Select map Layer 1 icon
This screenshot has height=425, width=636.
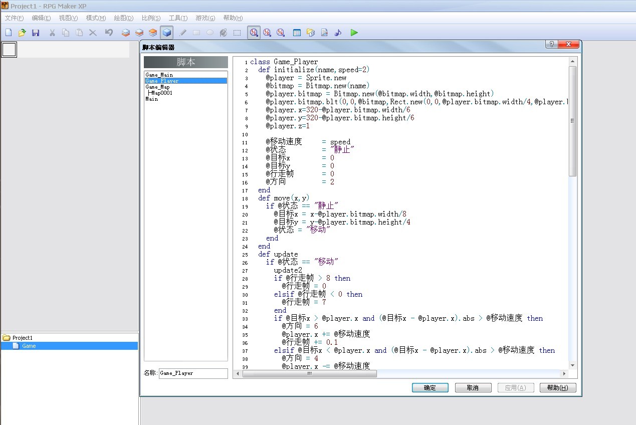(126, 33)
